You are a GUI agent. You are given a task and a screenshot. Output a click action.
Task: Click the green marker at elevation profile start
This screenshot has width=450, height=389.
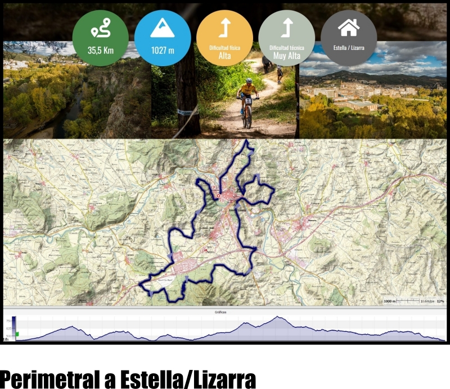tap(17, 334)
